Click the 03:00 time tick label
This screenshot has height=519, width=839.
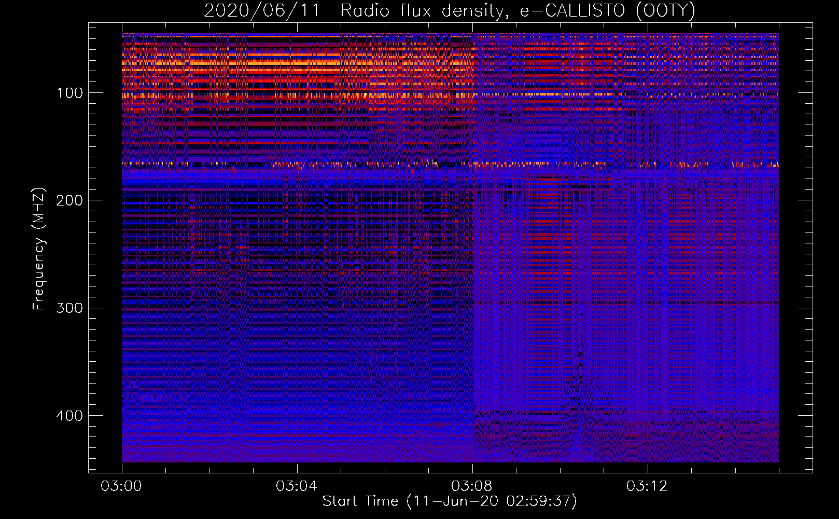pyautogui.click(x=121, y=486)
